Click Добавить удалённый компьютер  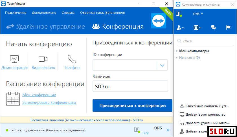pos(208,123)
